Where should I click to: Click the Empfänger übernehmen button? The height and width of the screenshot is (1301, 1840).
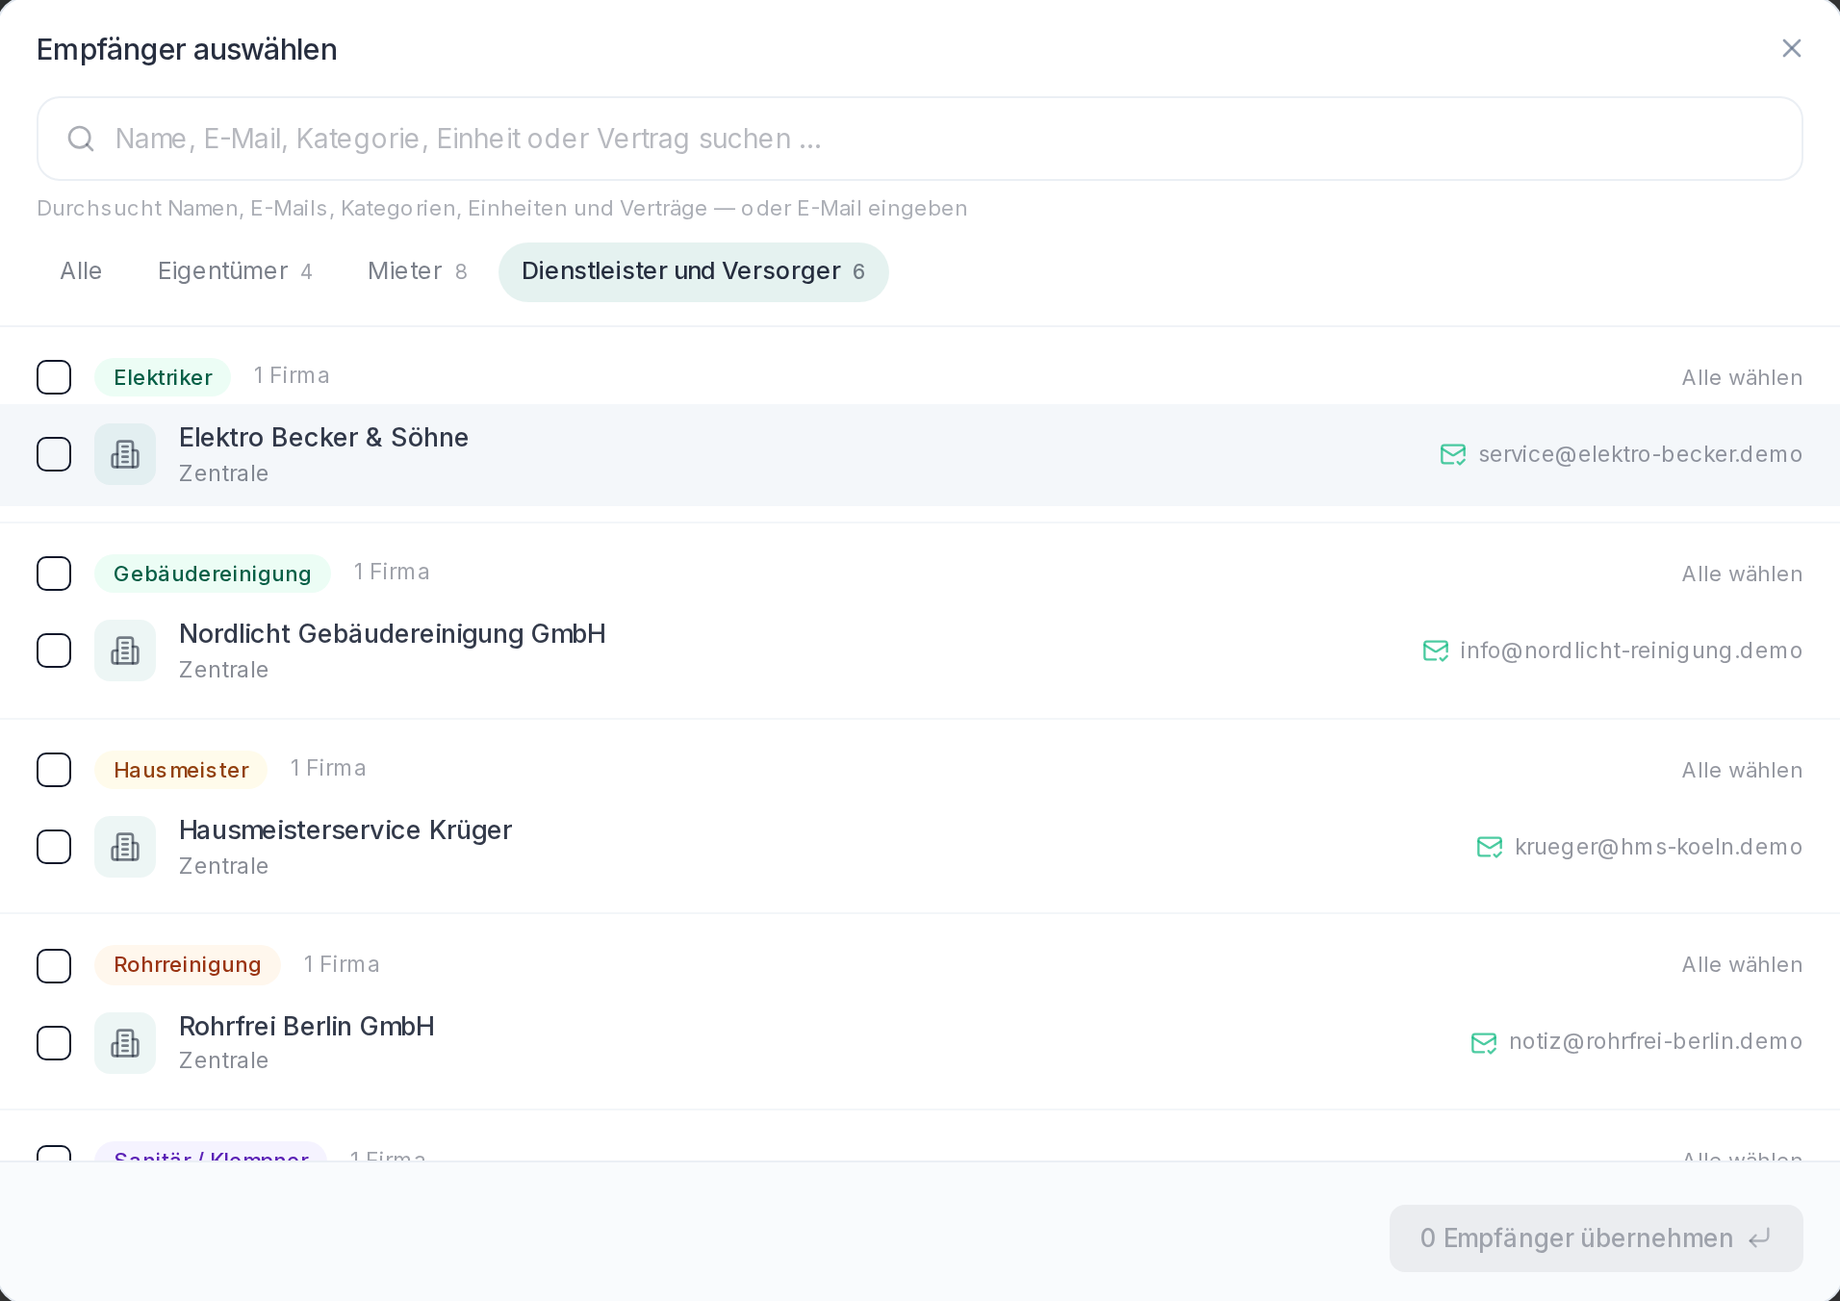click(1596, 1238)
